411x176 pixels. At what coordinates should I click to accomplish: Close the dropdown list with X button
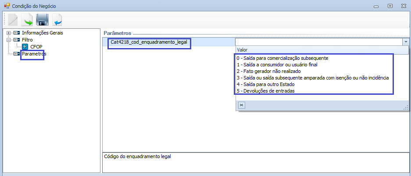pyautogui.click(x=242, y=105)
